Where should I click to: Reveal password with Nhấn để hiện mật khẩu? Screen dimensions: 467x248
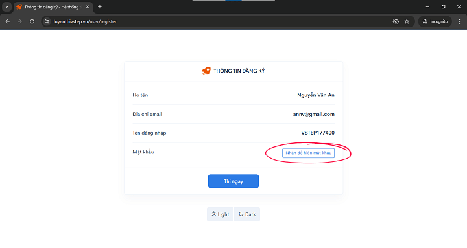click(308, 153)
